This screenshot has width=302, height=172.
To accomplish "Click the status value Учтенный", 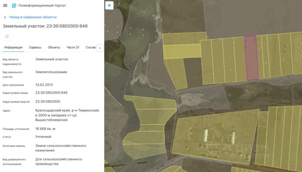I will click(x=43, y=137).
